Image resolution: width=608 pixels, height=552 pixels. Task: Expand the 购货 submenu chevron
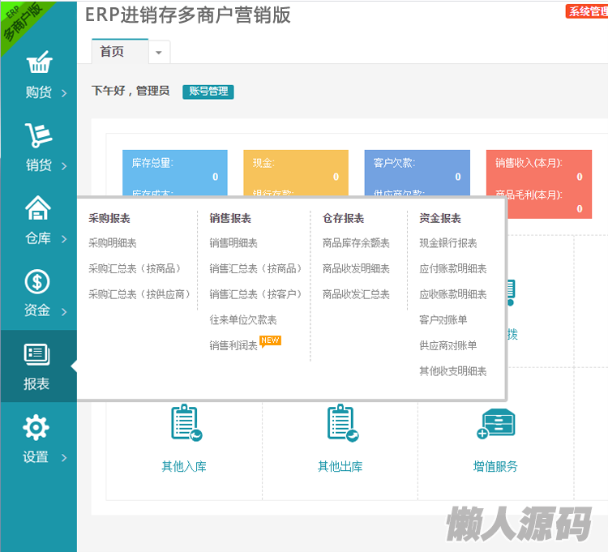click(x=64, y=93)
